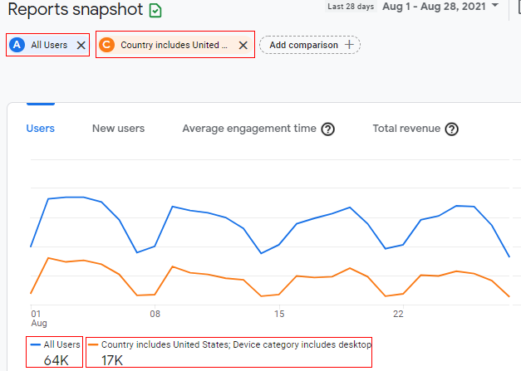
Task: Click the Last 28 days label
Action: [351, 7]
